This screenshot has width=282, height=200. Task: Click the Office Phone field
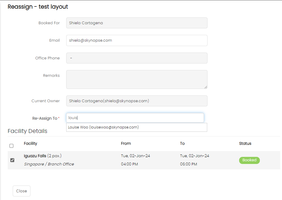[137, 58]
